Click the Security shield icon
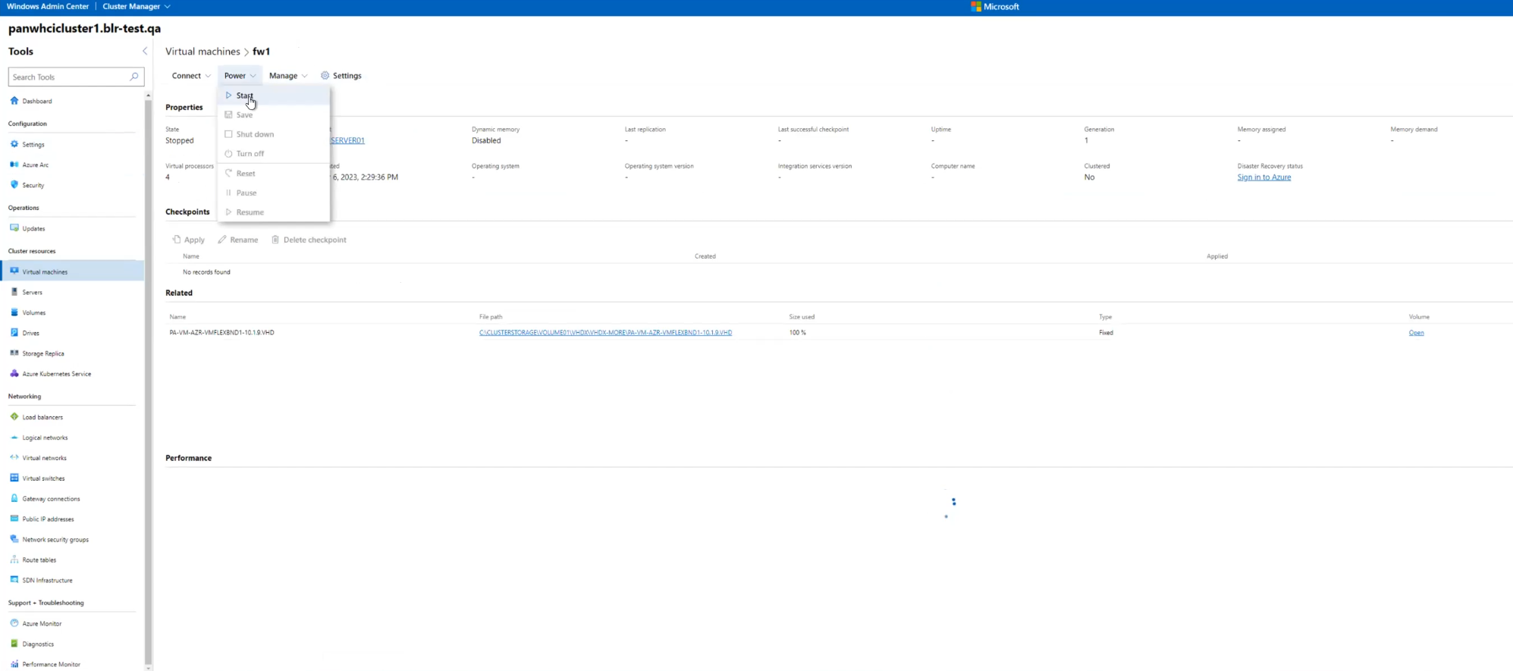Viewport: 1513px width, 671px height. point(14,185)
